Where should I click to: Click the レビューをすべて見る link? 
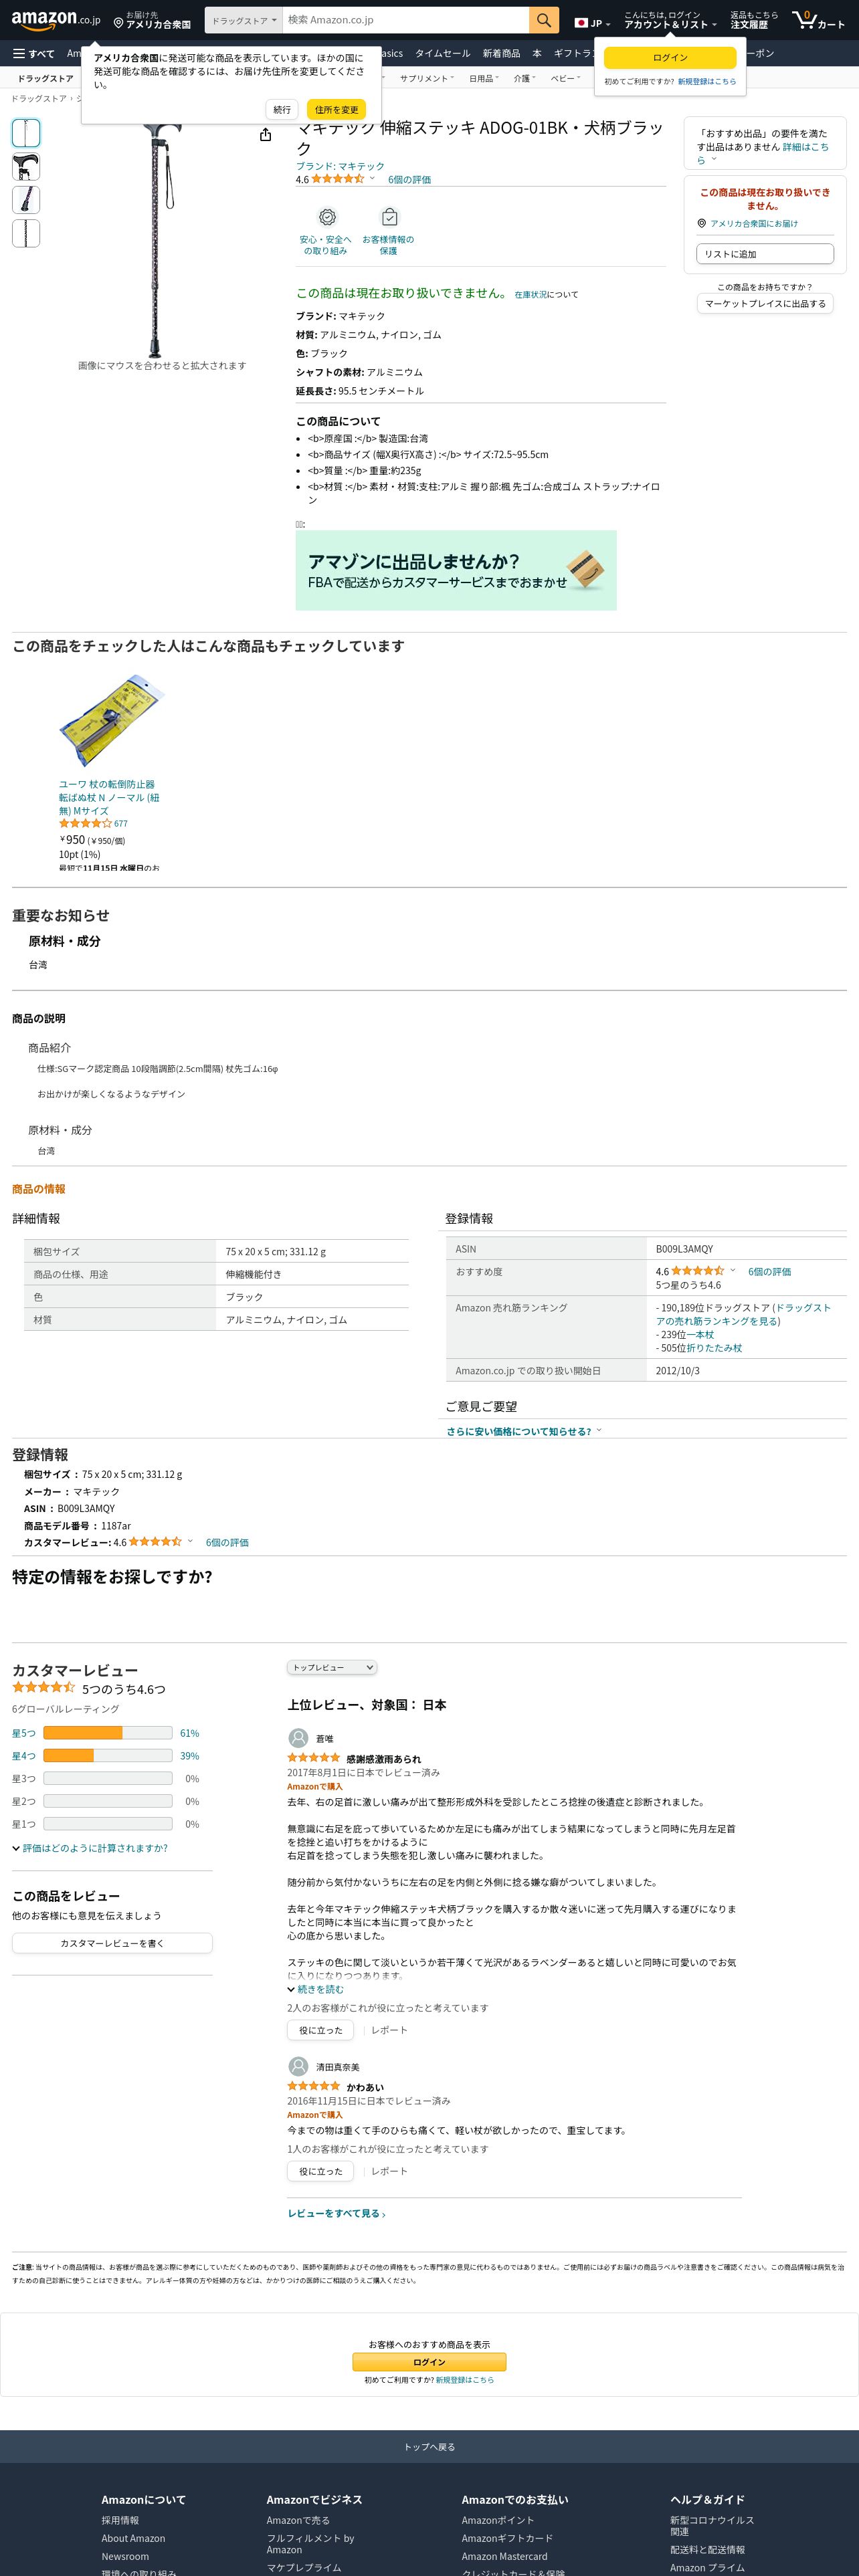(x=336, y=2213)
